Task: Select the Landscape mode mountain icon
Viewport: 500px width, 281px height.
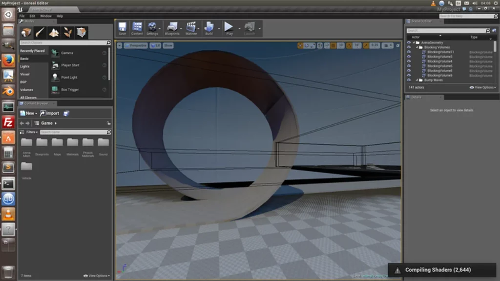Action: (54, 32)
